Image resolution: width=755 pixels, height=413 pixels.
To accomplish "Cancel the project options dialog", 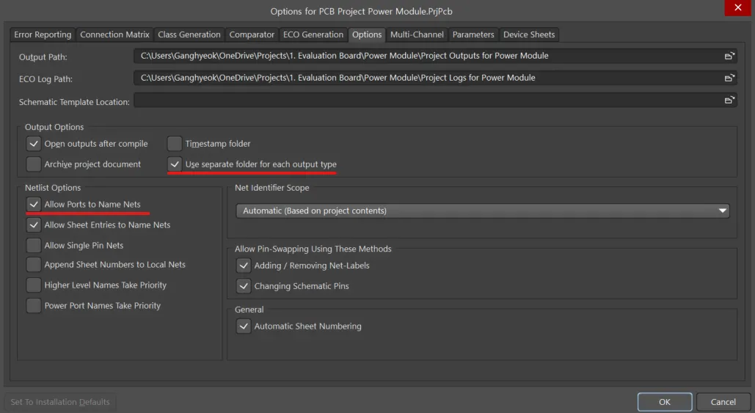I will coord(723,402).
